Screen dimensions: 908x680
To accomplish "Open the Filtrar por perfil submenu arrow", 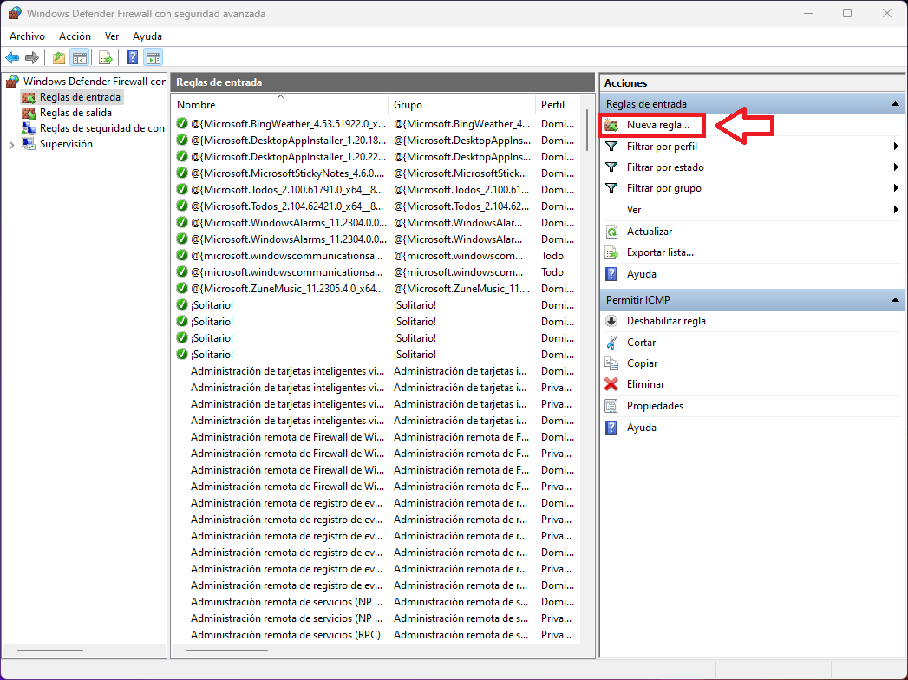I will coord(896,147).
